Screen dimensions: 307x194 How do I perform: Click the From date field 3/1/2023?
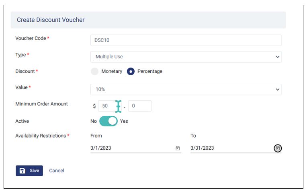136,148
